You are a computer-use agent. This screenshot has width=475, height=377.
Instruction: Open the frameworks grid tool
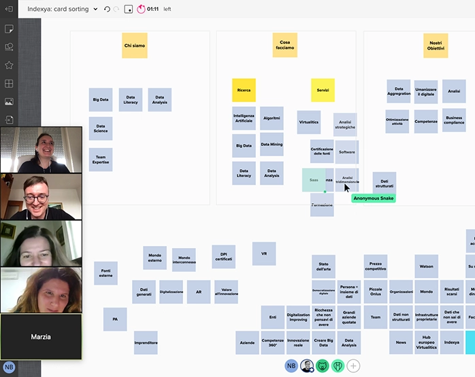9,84
